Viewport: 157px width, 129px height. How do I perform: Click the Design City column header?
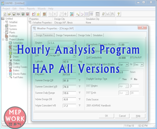point(69,19)
